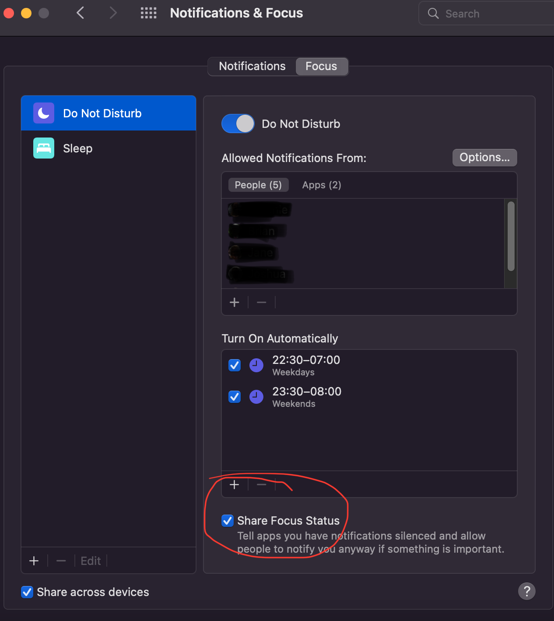The width and height of the screenshot is (554, 621).
Task: Disable Share across devices checkbox
Action: (27, 592)
